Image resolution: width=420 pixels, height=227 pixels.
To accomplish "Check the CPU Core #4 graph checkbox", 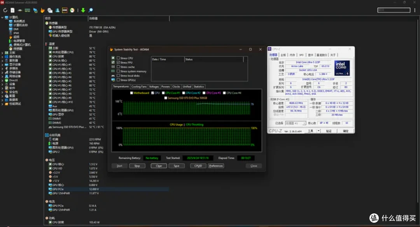I will pyautogui.click(x=224, y=93).
